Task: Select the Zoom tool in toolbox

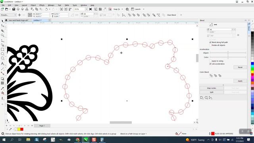Action: coord(2,35)
